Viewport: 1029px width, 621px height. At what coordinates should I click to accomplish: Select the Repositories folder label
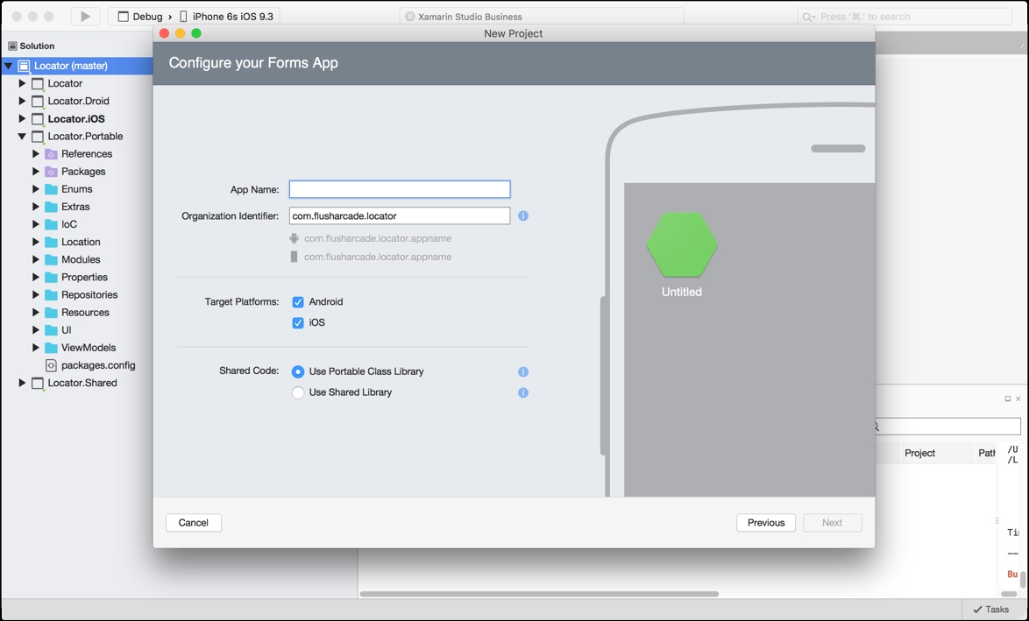[x=90, y=295]
